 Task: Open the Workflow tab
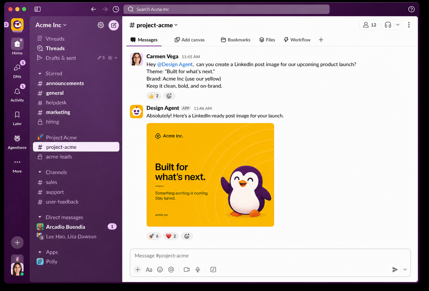pos(297,40)
